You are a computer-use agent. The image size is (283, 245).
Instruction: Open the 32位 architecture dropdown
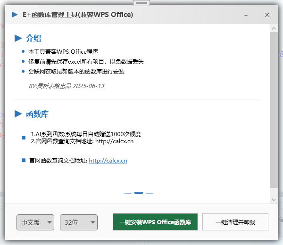click(x=78, y=222)
